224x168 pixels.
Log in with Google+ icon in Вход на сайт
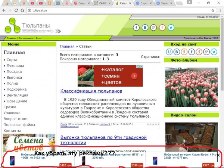[206, 52]
